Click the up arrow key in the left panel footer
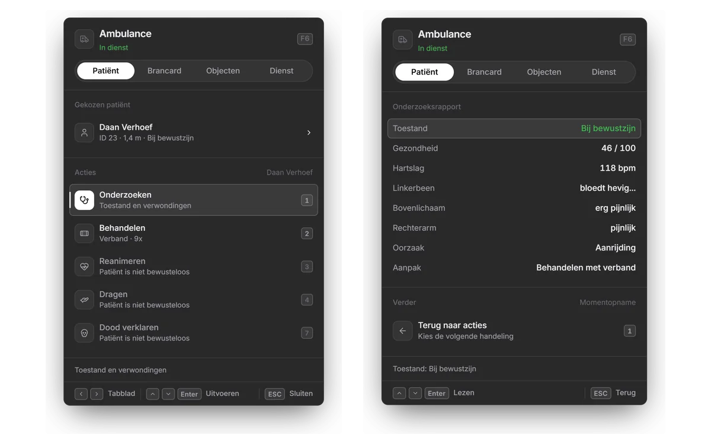The width and height of the screenshot is (711, 444). coord(152,394)
